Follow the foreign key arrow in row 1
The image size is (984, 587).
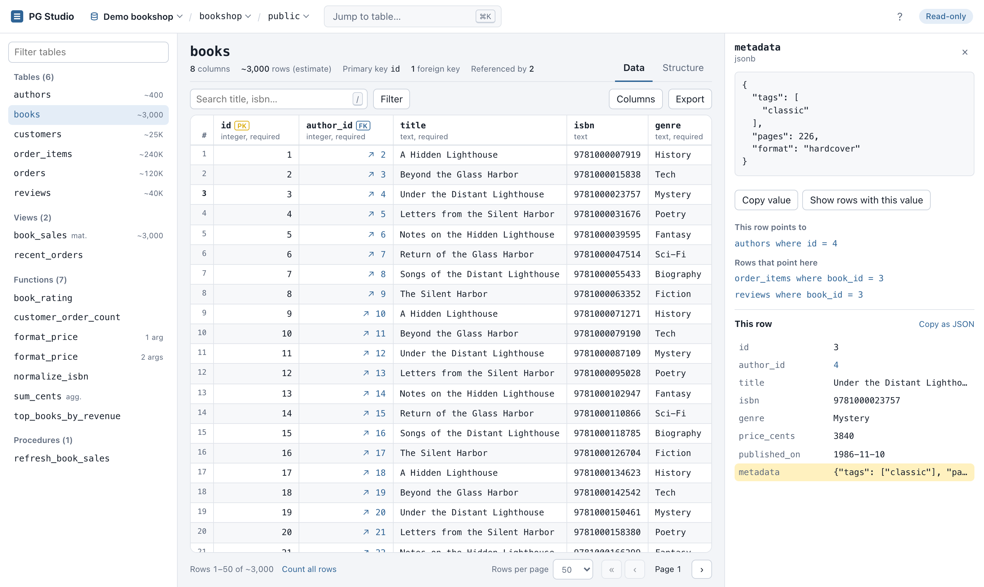coord(371,155)
